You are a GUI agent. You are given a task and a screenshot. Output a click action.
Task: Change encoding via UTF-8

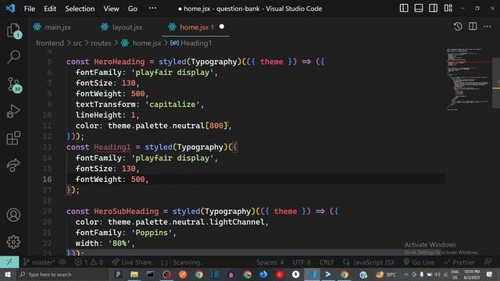point(302,262)
